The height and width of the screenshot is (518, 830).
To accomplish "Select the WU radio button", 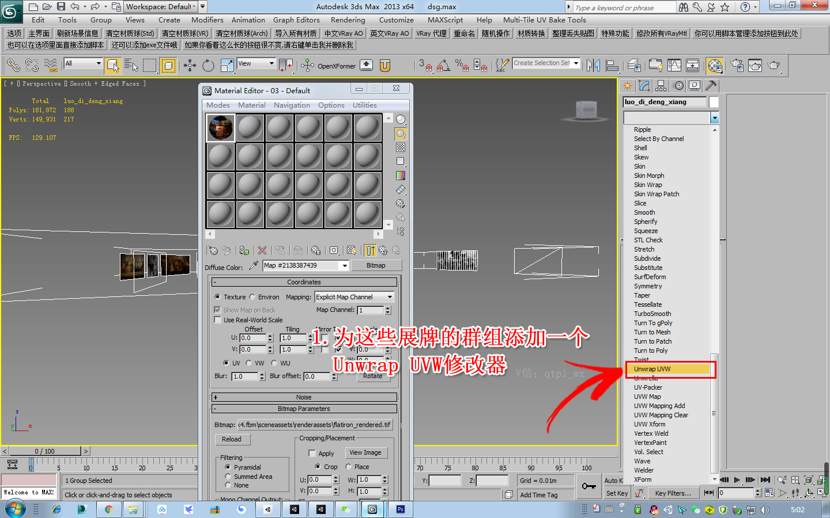I will (x=274, y=363).
